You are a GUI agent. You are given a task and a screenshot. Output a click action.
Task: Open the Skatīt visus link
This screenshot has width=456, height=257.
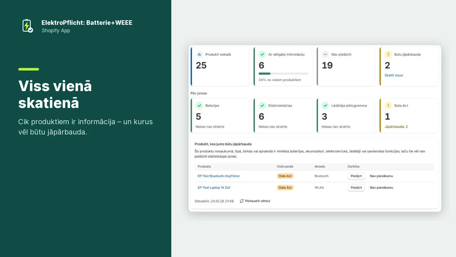[394, 75]
